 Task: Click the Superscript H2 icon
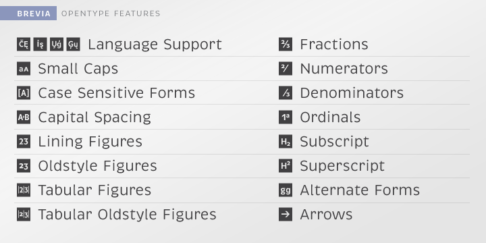[285, 166]
